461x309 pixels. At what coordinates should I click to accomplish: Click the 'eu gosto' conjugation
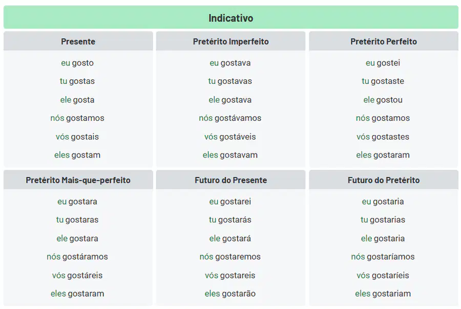(77, 63)
